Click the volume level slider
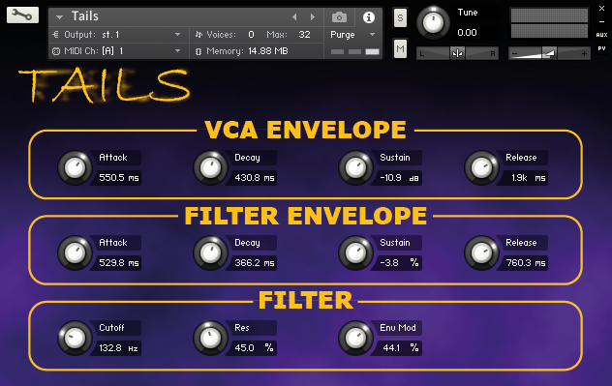The image size is (612, 386). coord(549,53)
